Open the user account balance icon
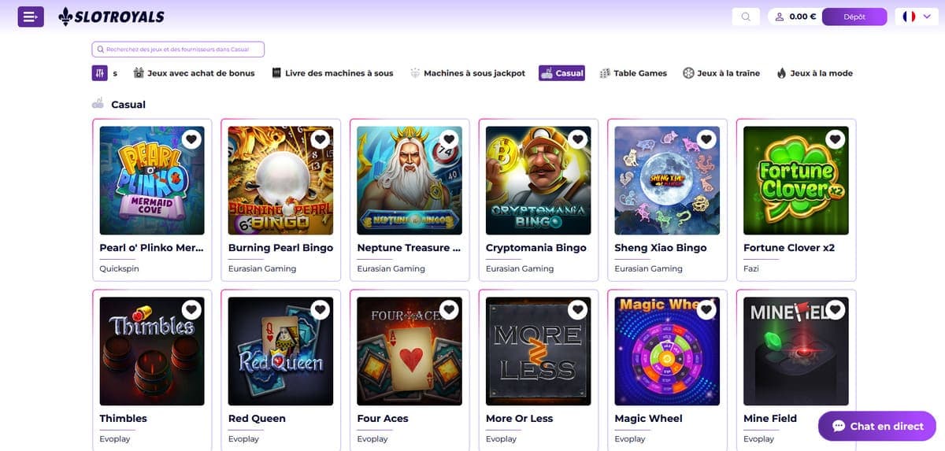This screenshot has width=945, height=451. (x=780, y=17)
